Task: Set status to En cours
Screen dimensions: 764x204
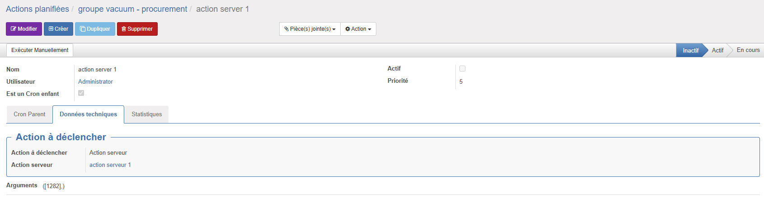Action: (x=748, y=50)
